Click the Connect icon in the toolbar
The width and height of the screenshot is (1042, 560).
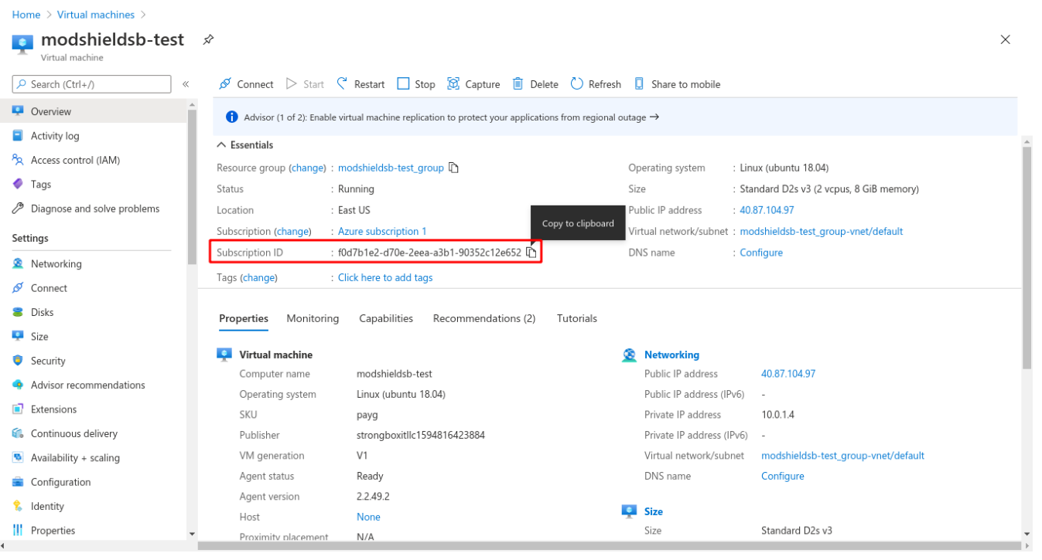point(225,84)
